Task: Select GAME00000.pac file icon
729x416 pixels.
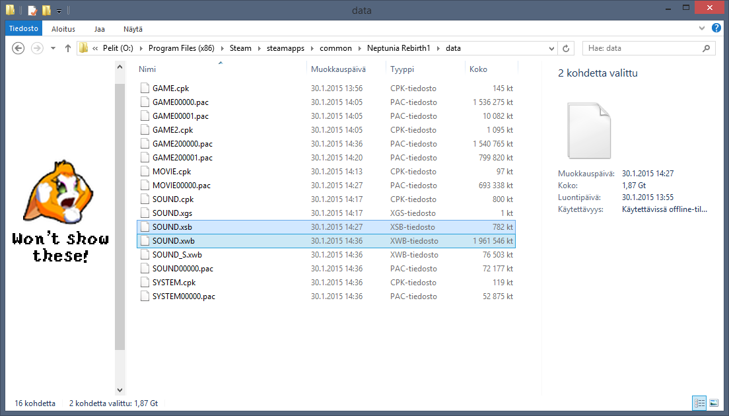Action: coord(145,102)
